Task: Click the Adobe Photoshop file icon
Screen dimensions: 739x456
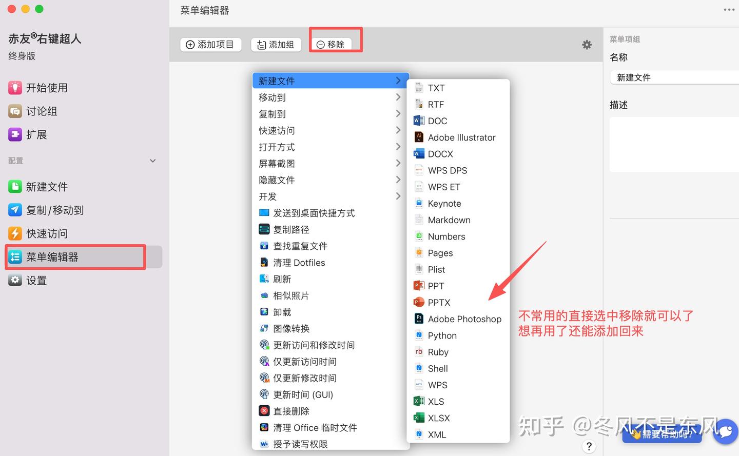Action: pyautogui.click(x=419, y=319)
